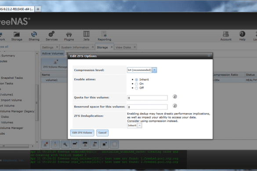Select the Off atime radio button
This screenshot has height=171, width=257.
point(136,88)
